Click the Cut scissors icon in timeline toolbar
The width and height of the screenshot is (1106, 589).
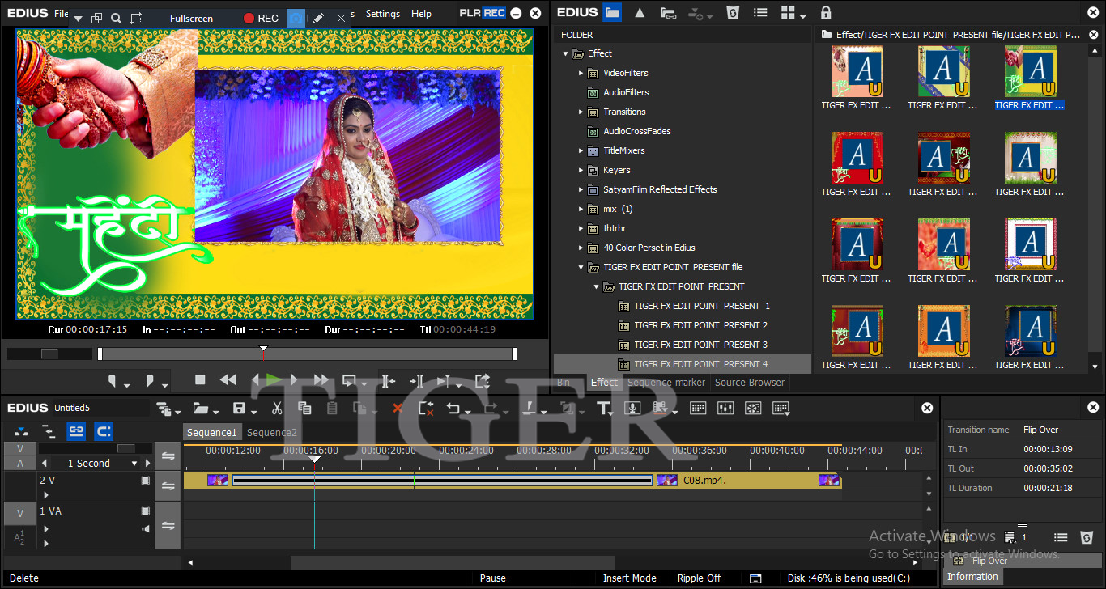[277, 409]
